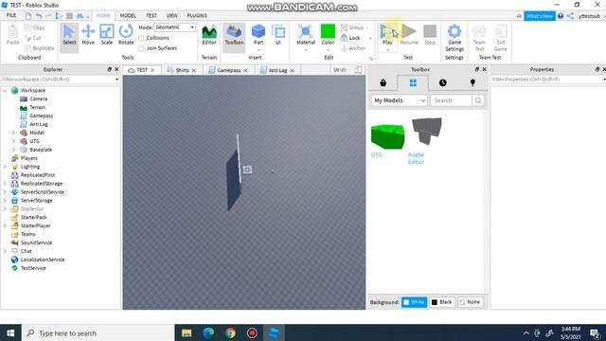
Task: Click the Paste clipboard button
Action: click(x=12, y=35)
